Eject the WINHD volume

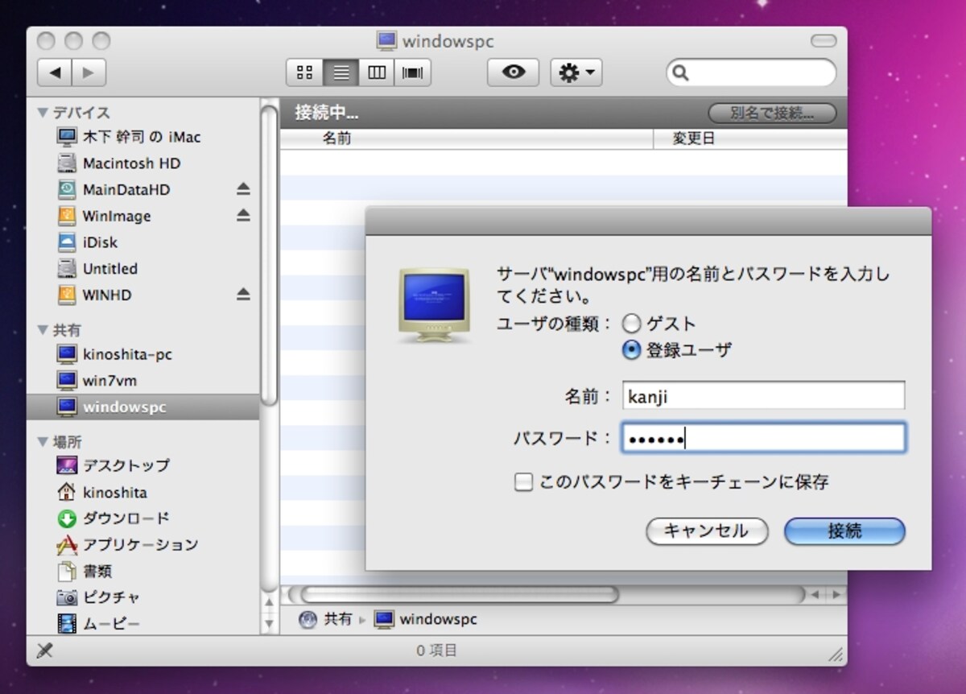coord(243,295)
